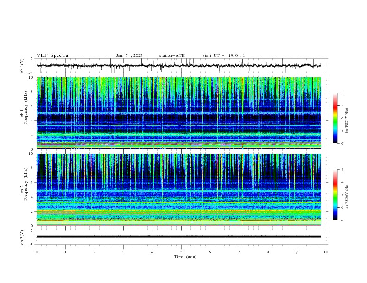Click time axis tick label "10" at bottom right
The width and height of the screenshot is (367, 283).
[x=326, y=252]
